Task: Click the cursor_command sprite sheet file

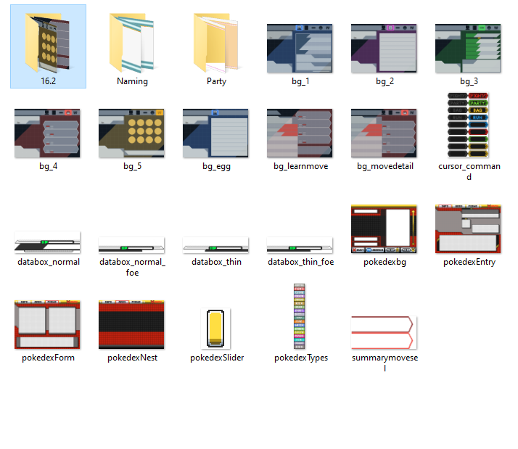Action: coord(469,125)
